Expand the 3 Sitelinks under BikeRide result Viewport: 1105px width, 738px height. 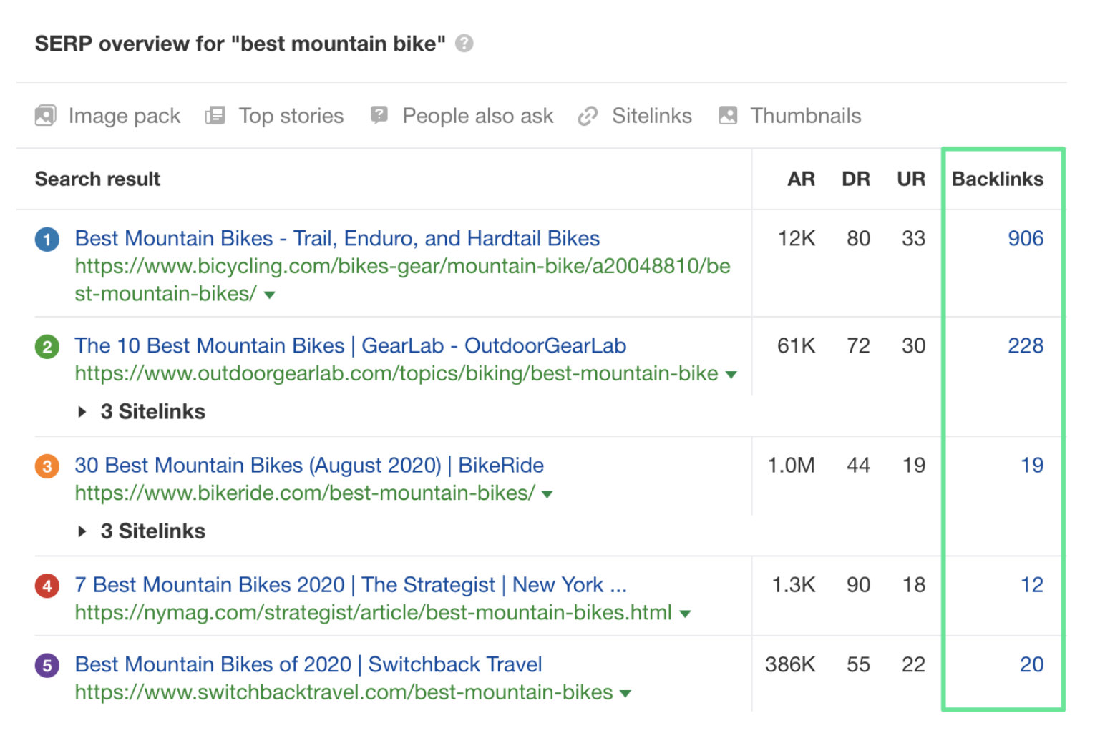pos(141,531)
